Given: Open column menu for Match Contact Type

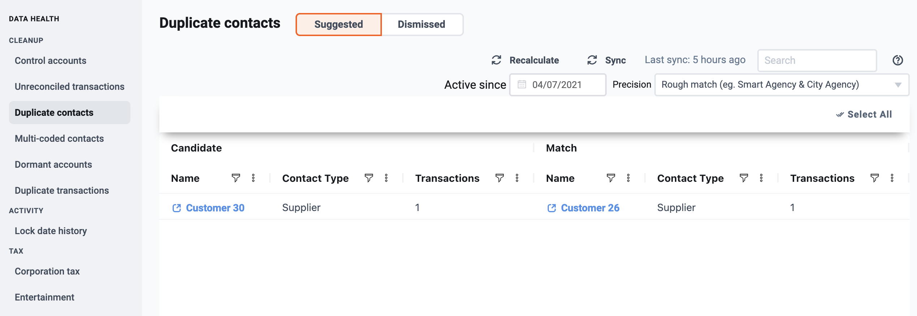Looking at the screenshot, I should click(x=761, y=178).
